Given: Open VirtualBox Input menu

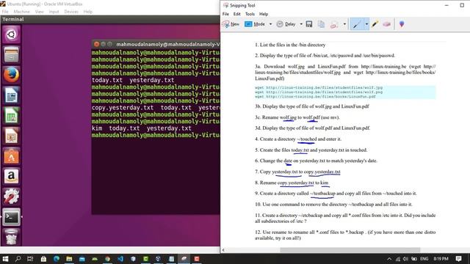Looking at the screenshot, I should point(54,12).
